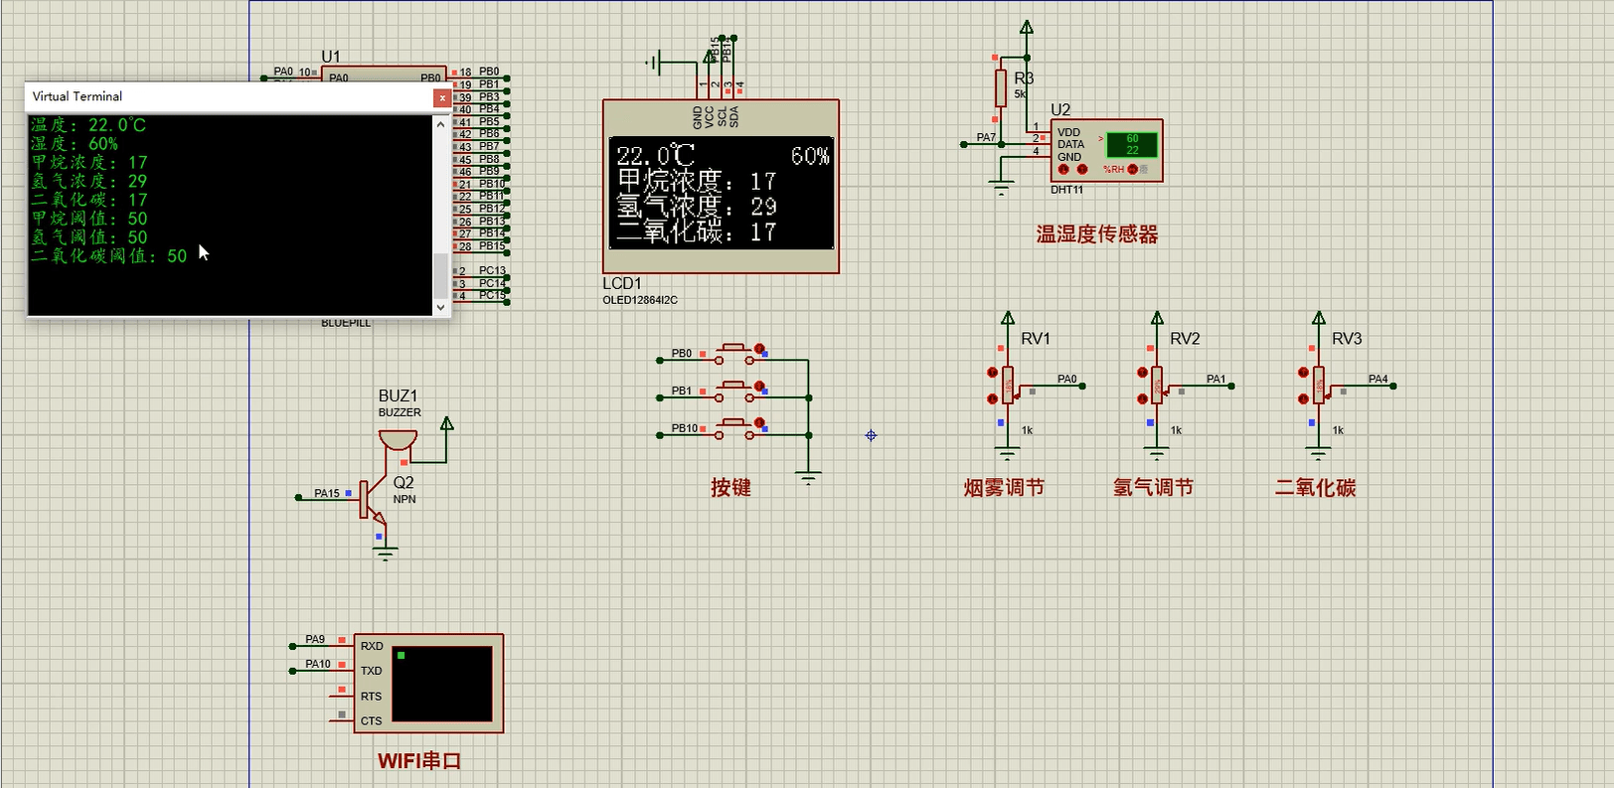The image size is (1614, 788).
Task: Click the ground symbol below the push buttons
Action: pyautogui.click(x=809, y=478)
